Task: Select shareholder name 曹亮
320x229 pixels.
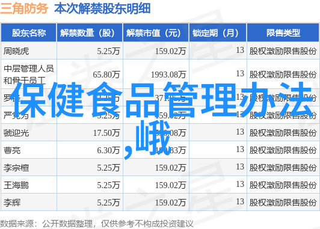Action: (x=12, y=150)
